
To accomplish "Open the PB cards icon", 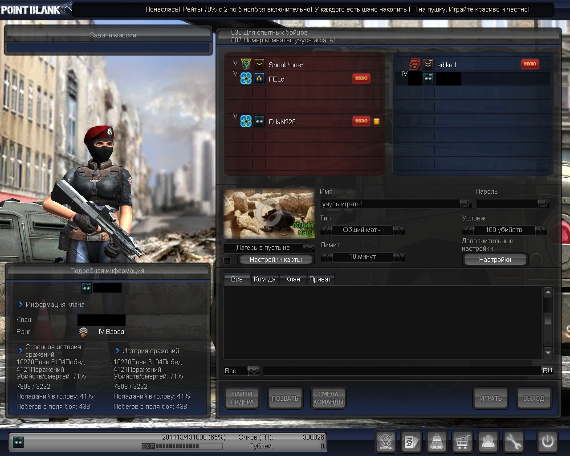I will tap(411, 442).
